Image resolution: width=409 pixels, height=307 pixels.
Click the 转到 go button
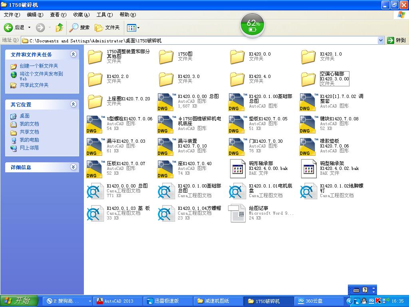(397, 40)
